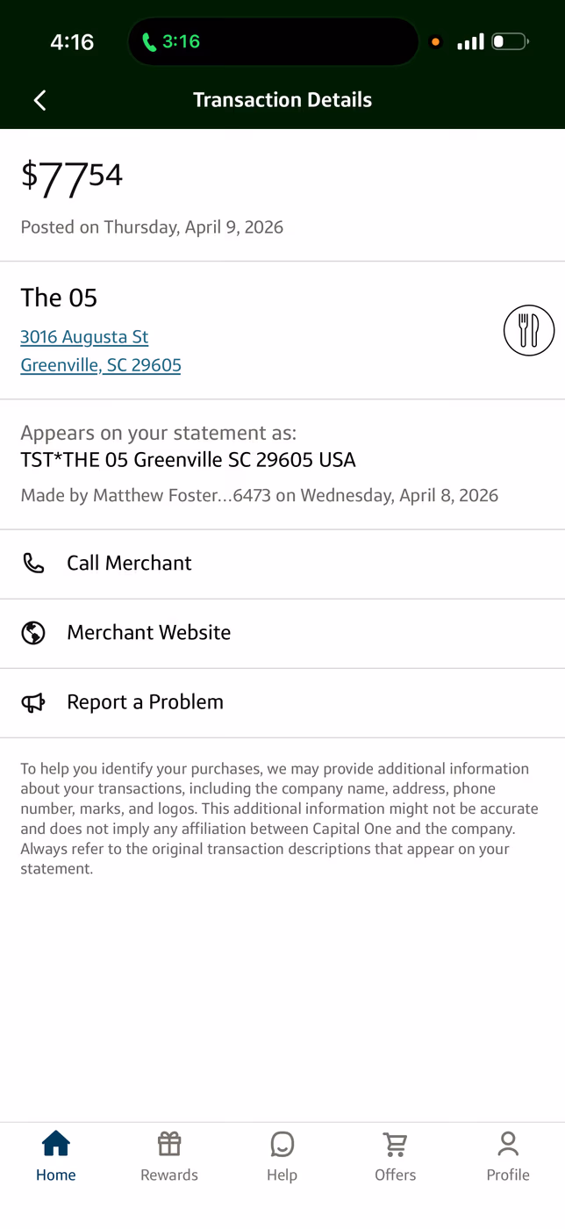Viewport: 565px width, 1229px height.
Task: Open the 3016 Augusta St address link
Action: pyautogui.click(x=84, y=337)
